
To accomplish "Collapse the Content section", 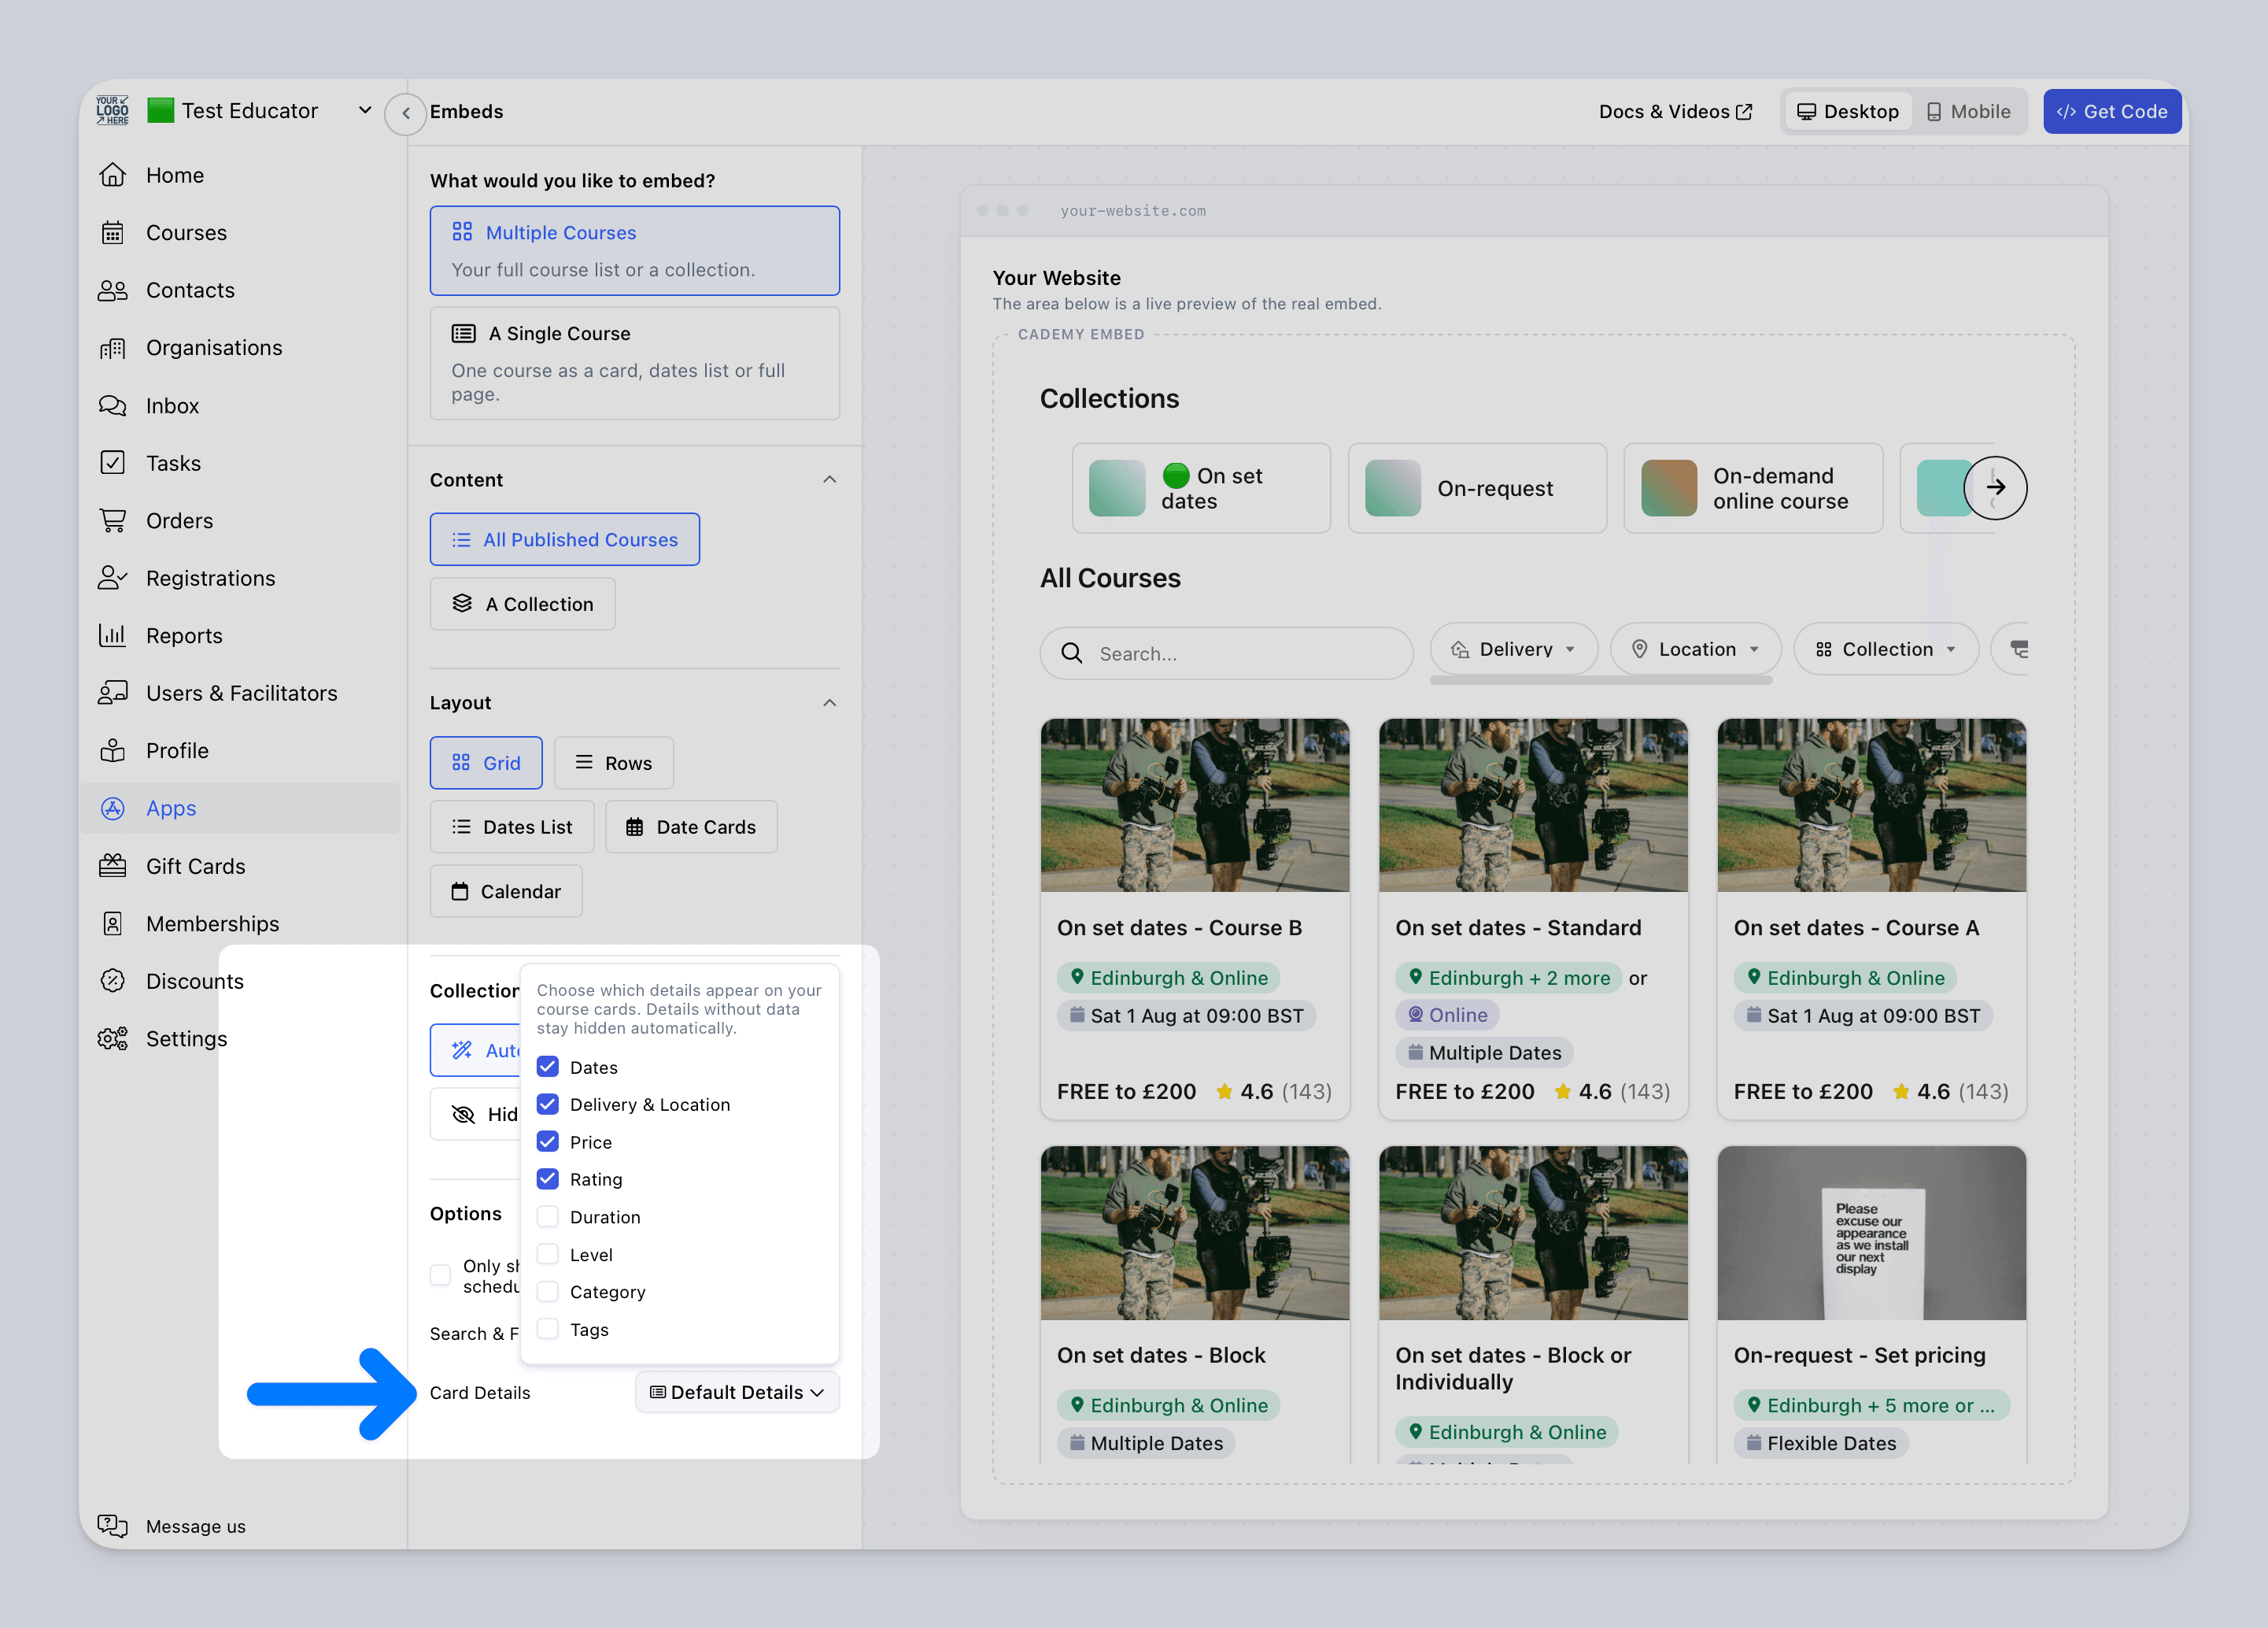I will [829, 479].
